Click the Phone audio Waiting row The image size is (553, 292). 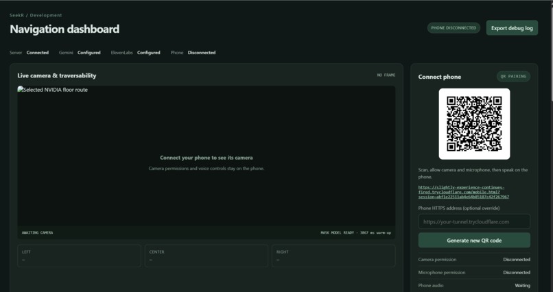(x=474, y=285)
